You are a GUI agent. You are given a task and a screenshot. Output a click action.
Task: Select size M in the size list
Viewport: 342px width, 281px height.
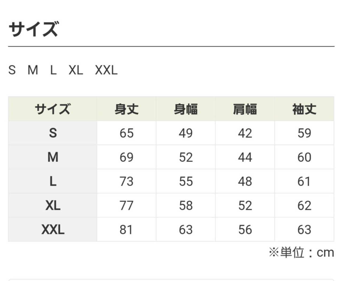click(33, 70)
